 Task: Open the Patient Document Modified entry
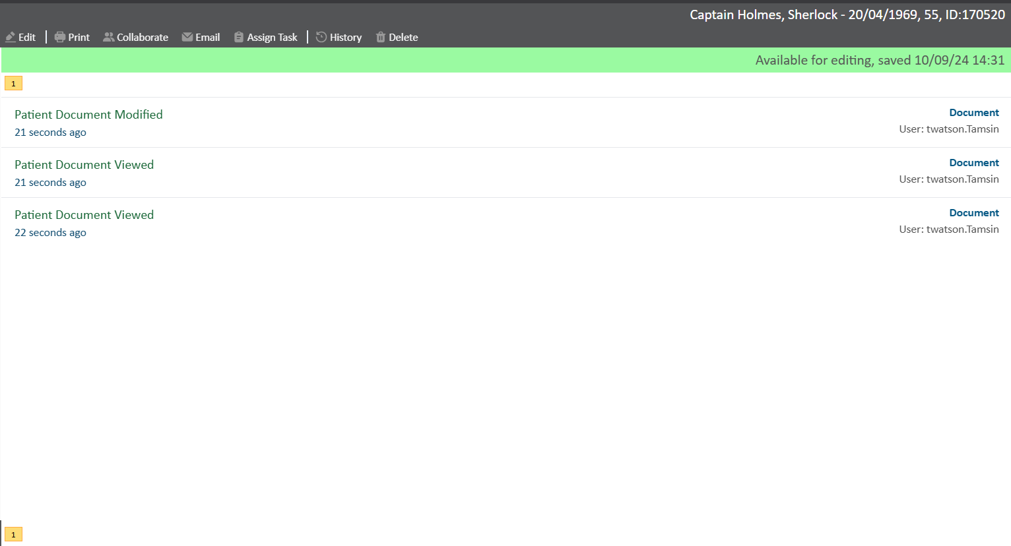(88, 115)
